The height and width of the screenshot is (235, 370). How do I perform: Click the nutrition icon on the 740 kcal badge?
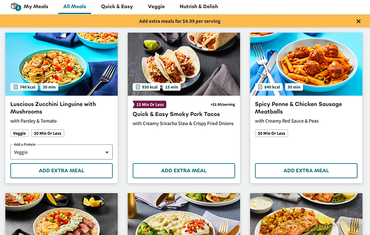16,87
